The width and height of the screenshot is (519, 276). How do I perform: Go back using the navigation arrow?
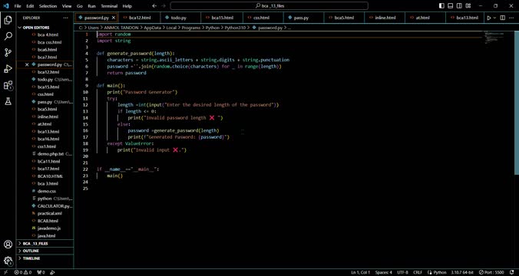pos(154,6)
